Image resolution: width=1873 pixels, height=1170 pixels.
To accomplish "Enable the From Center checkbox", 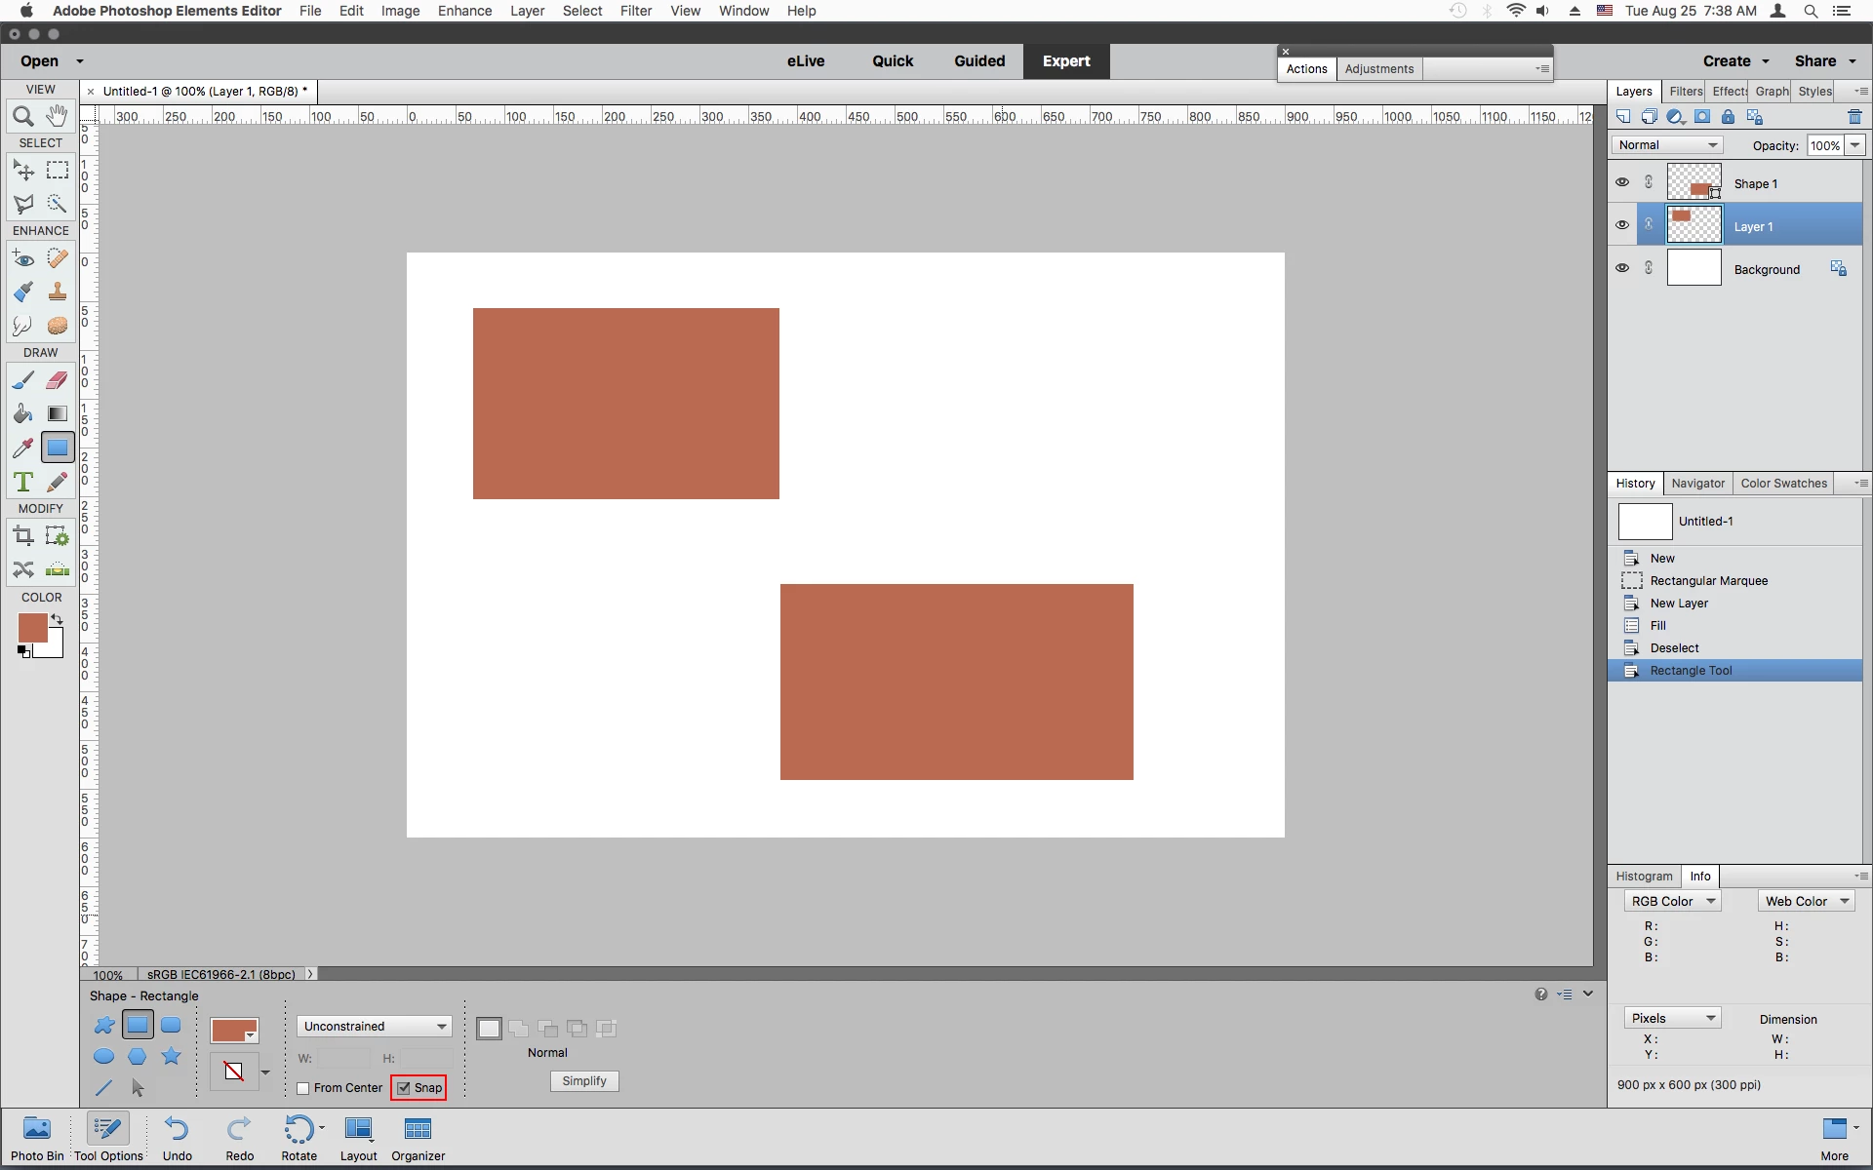I will point(303,1088).
